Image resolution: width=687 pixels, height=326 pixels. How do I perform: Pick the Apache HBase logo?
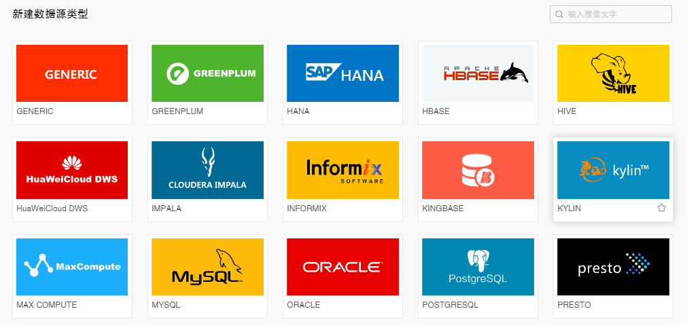click(478, 73)
